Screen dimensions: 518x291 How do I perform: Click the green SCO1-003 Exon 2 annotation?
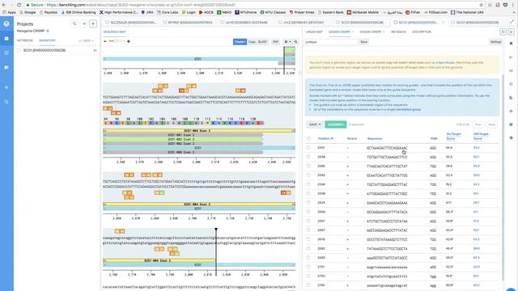(x=183, y=140)
